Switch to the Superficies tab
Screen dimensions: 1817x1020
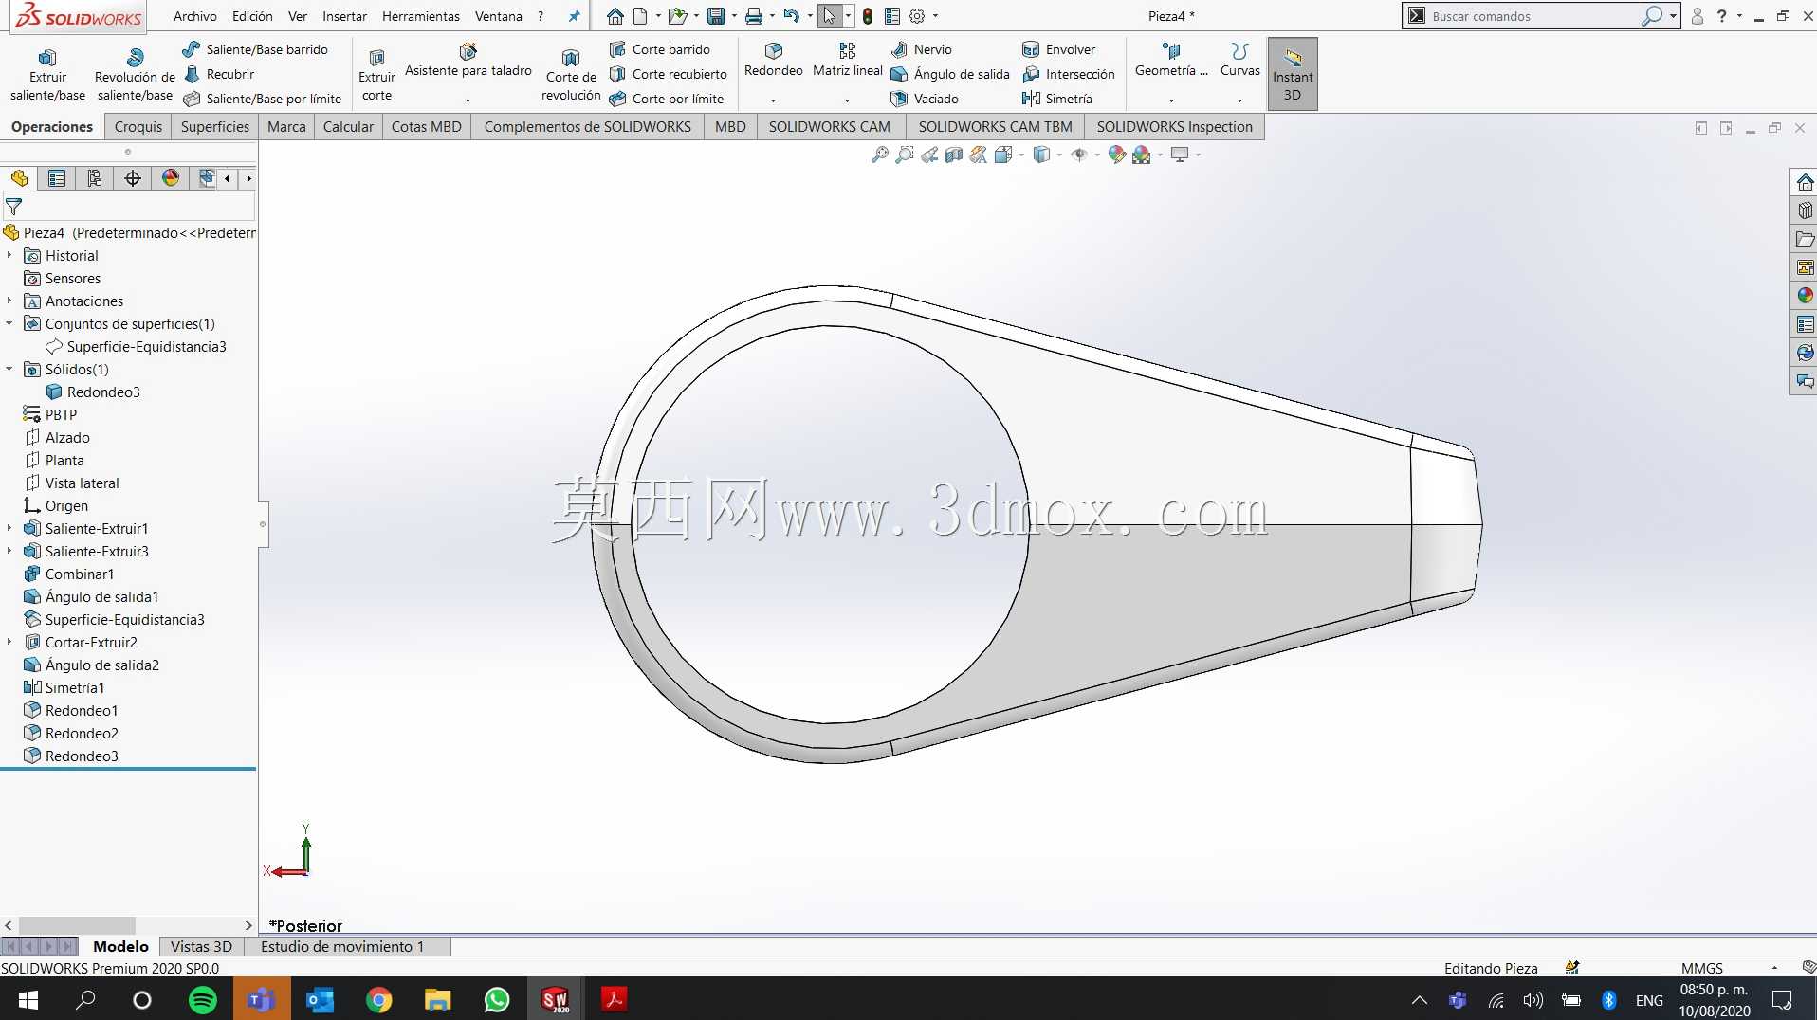pos(215,126)
